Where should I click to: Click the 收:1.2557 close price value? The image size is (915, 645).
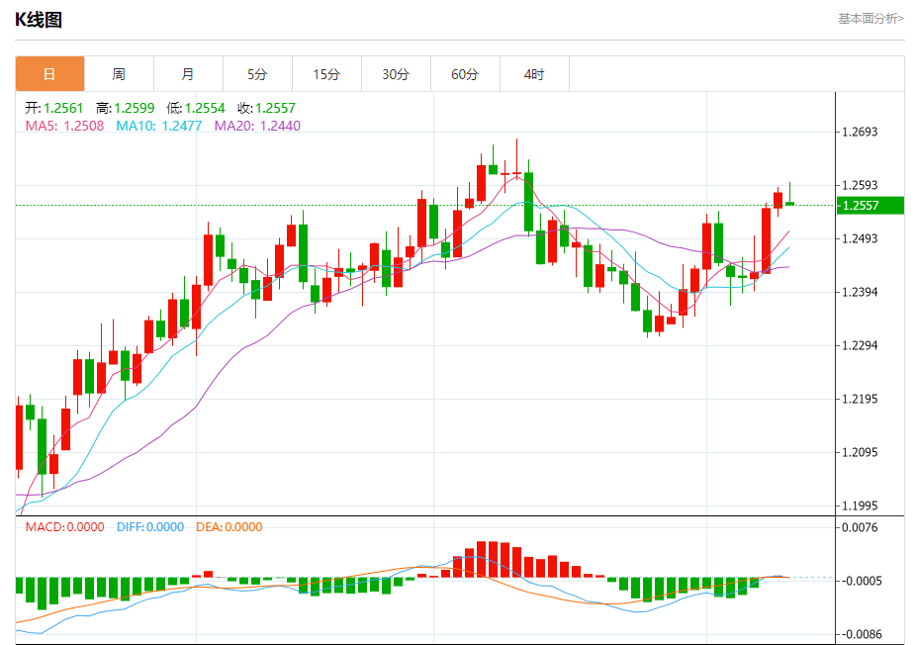click(267, 108)
